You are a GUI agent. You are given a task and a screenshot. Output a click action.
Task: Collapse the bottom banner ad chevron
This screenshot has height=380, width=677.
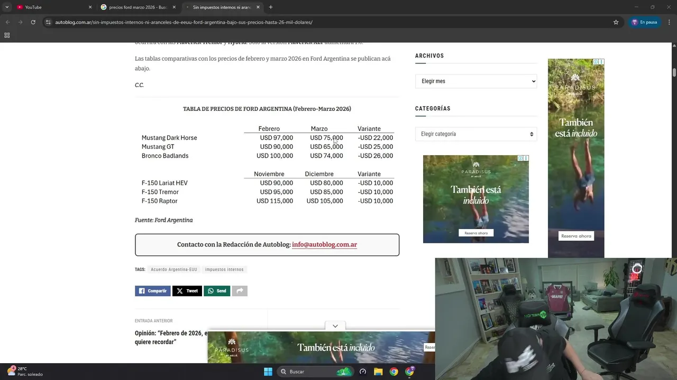(x=335, y=326)
